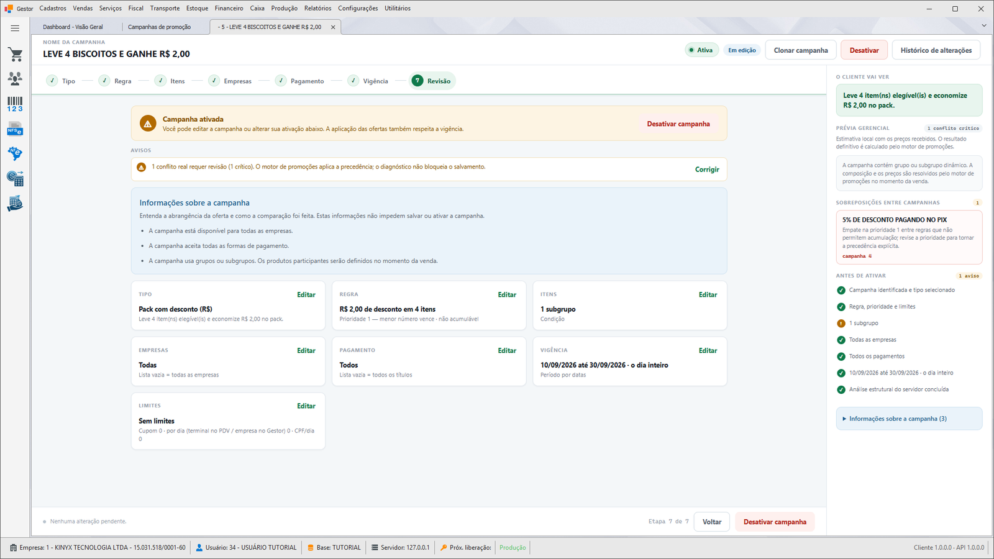Screen dimensions: 994x559
Task: Edit the Limites card
Action: pyautogui.click(x=306, y=406)
